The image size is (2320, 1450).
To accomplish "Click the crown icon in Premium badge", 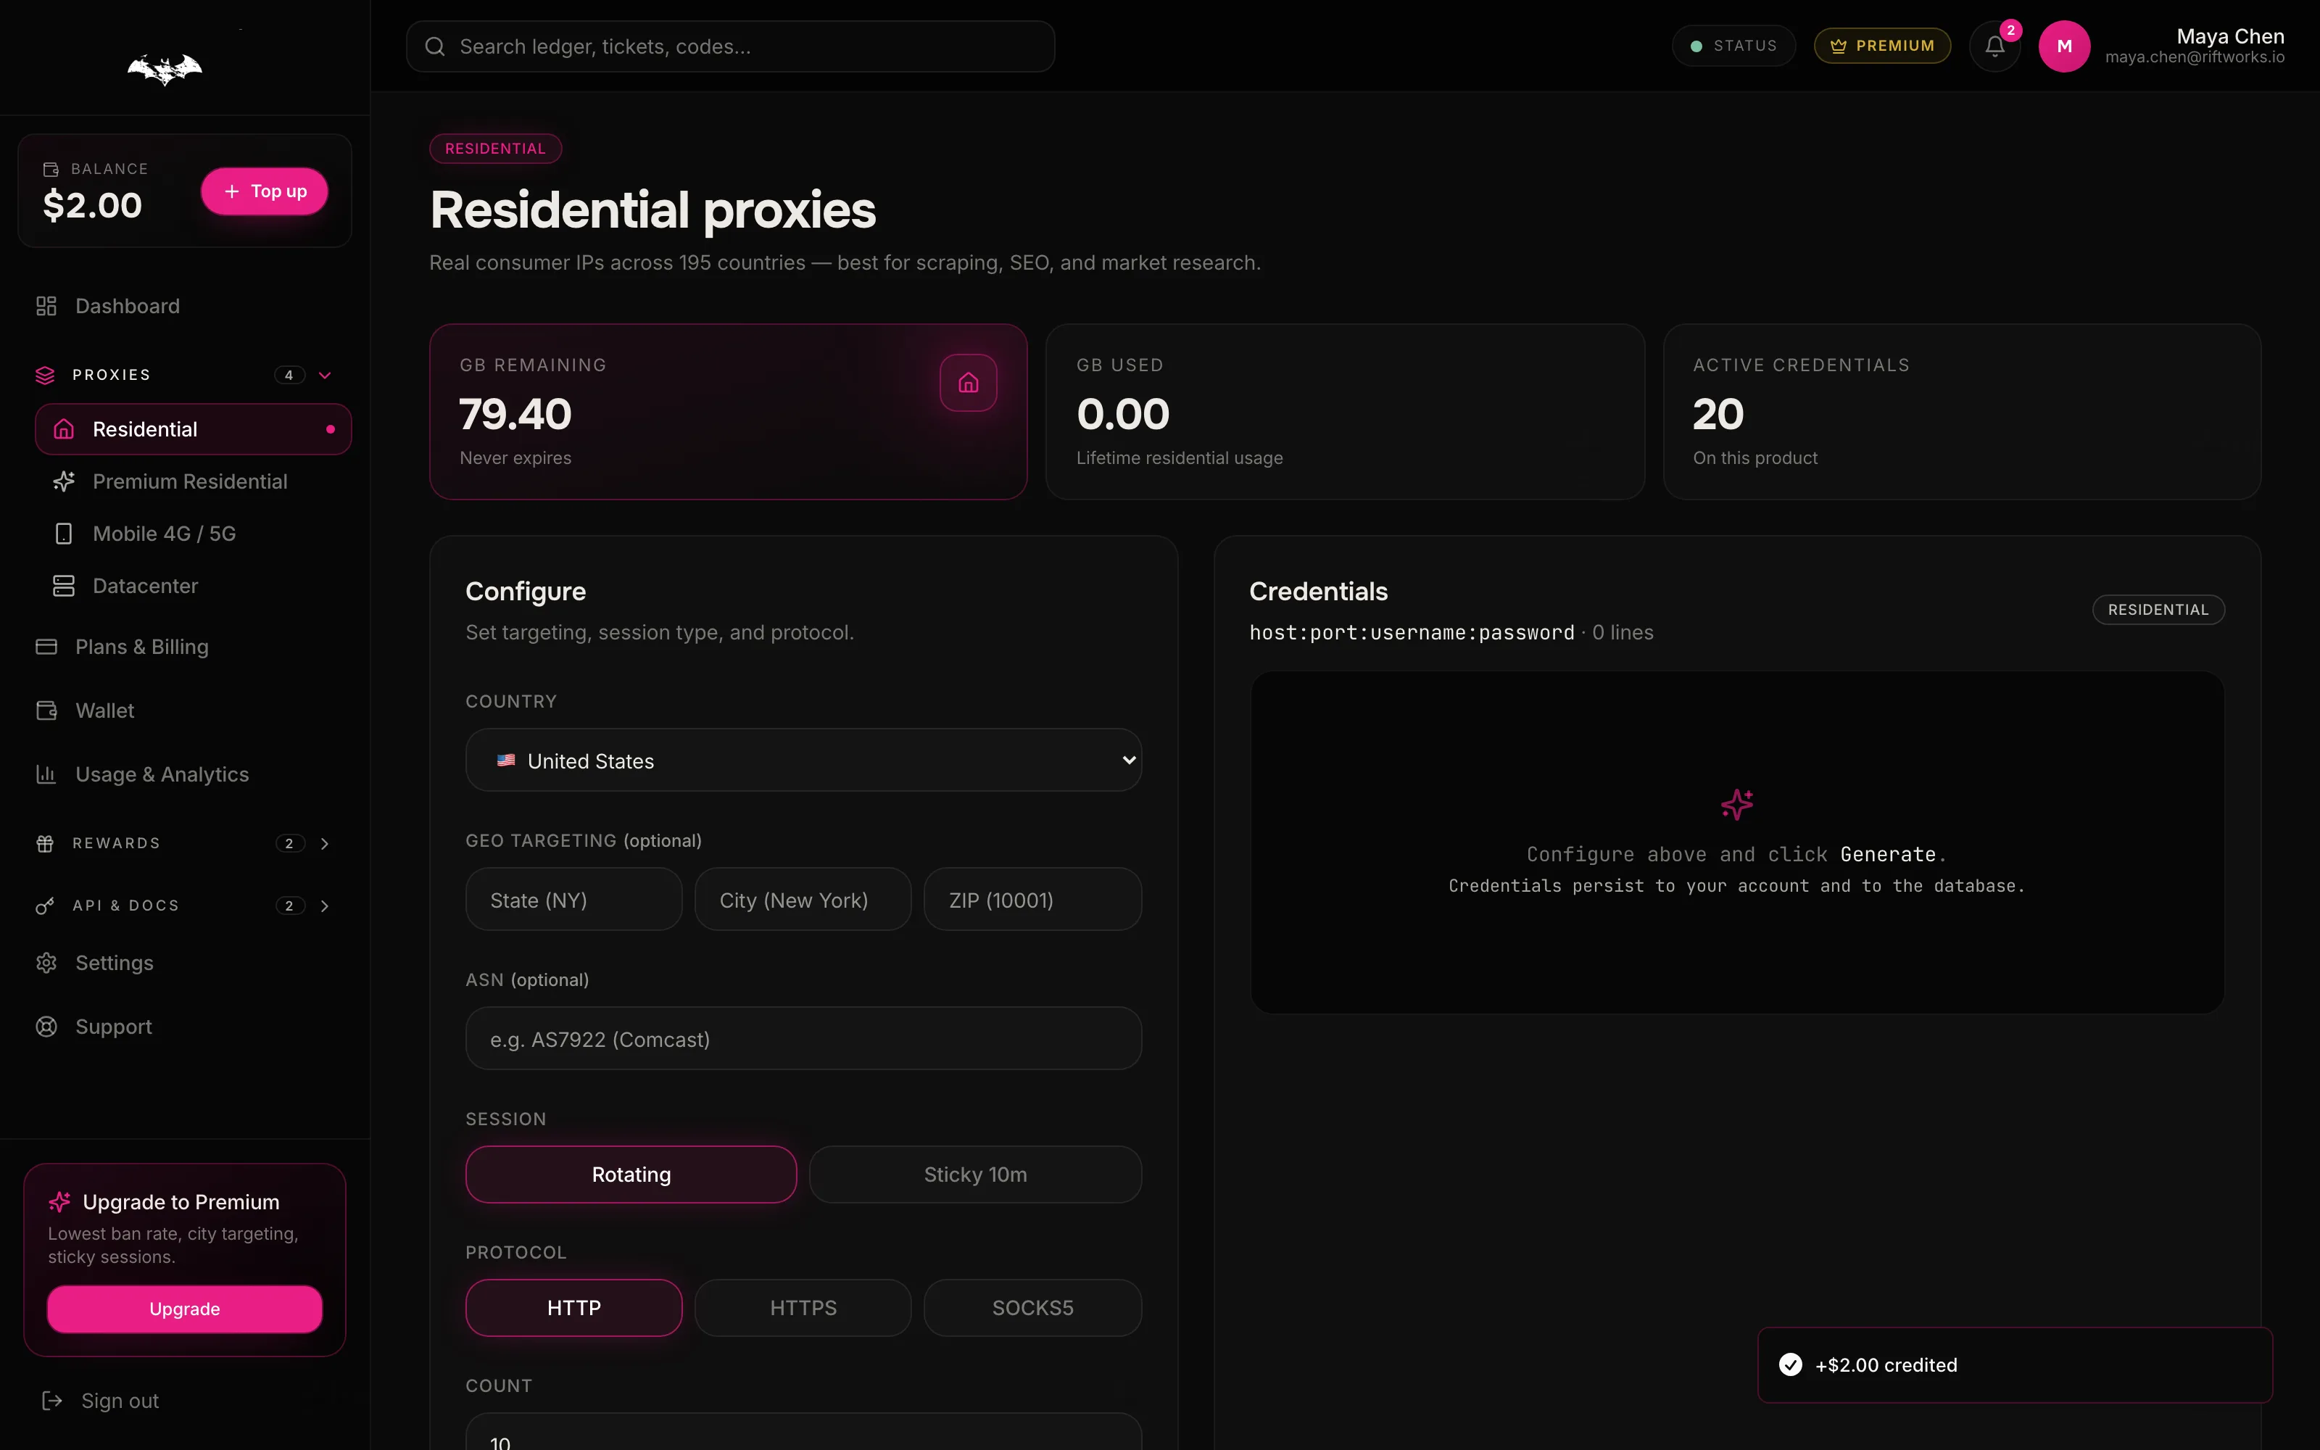I will click(x=1838, y=46).
